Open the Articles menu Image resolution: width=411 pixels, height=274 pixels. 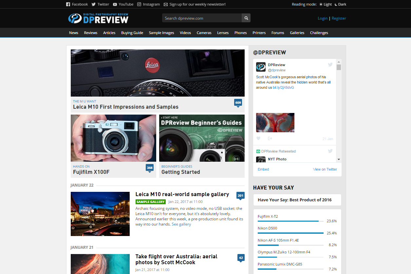(x=109, y=33)
